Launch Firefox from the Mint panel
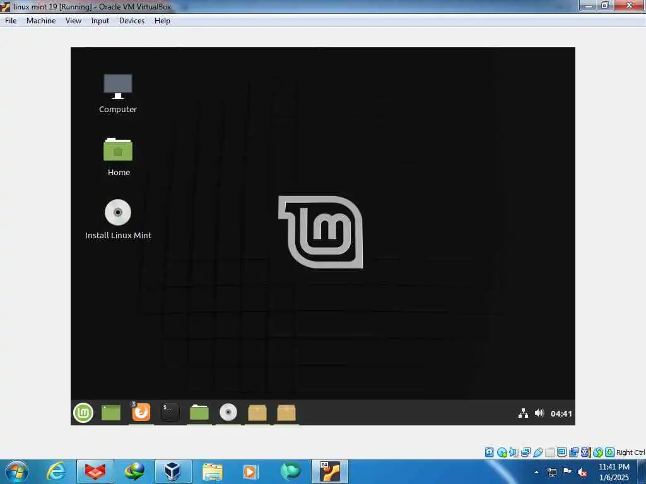 pyautogui.click(x=141, y=412)
